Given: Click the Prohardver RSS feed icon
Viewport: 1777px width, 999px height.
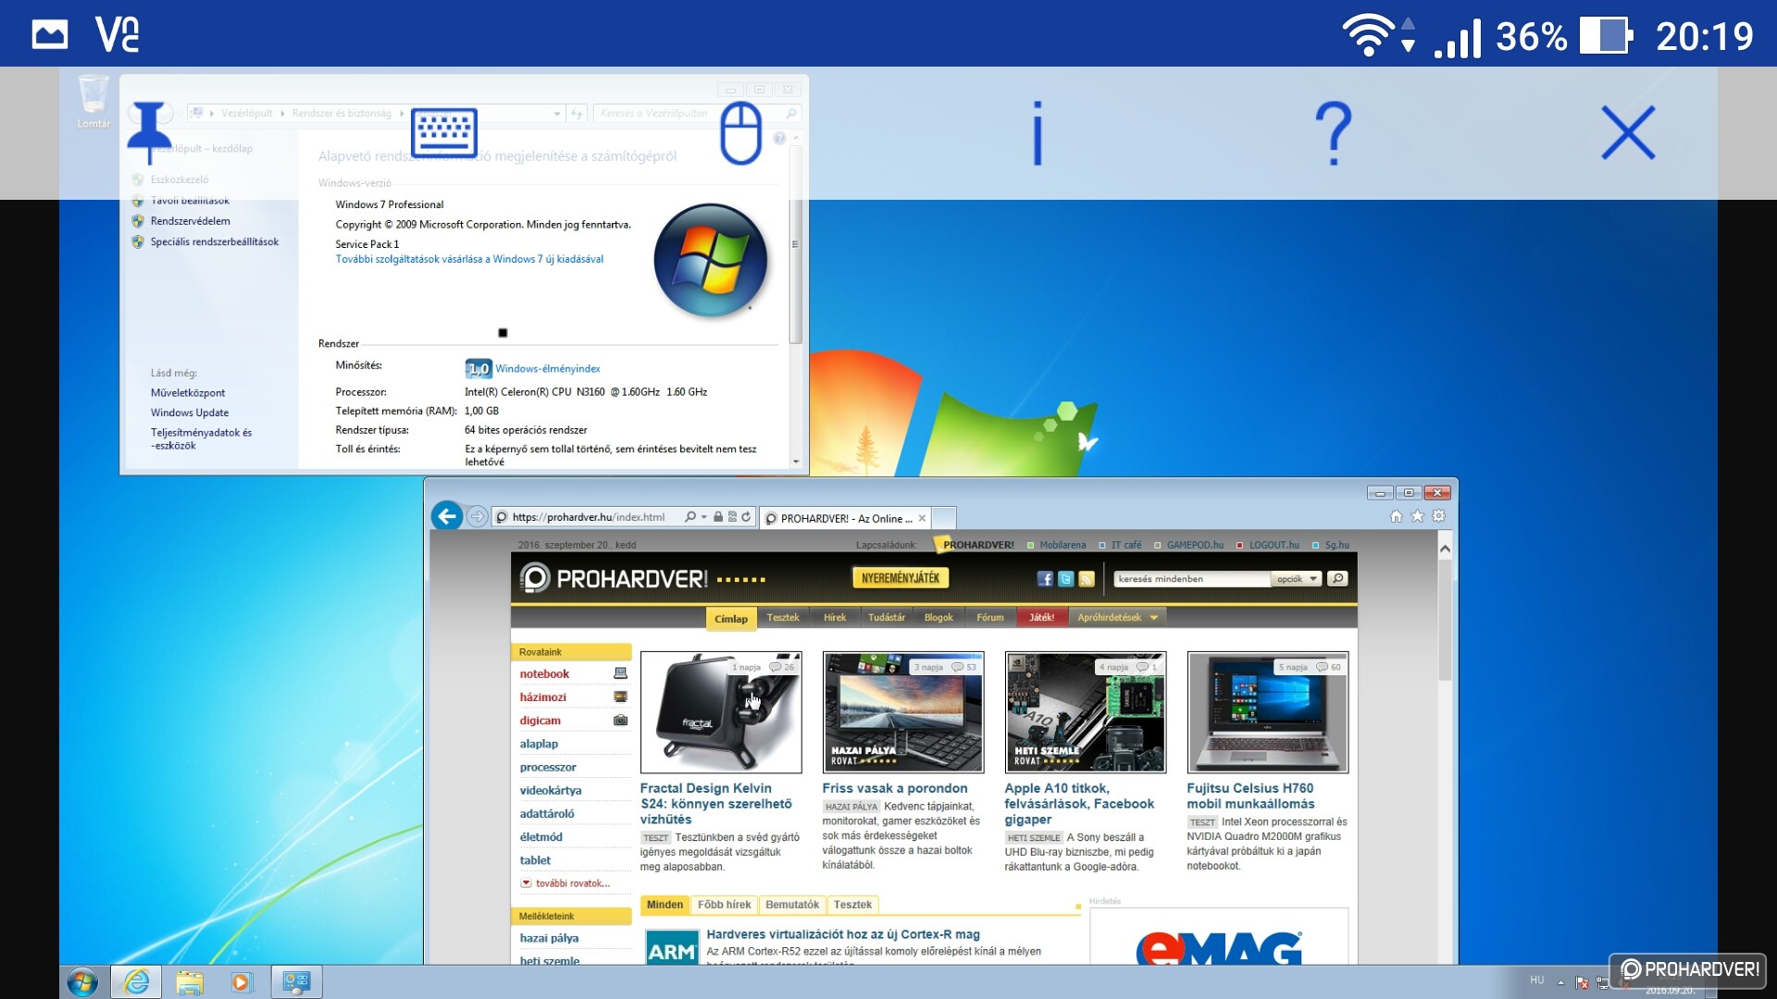Looking at the screenshot, I should pos(1087,579).
